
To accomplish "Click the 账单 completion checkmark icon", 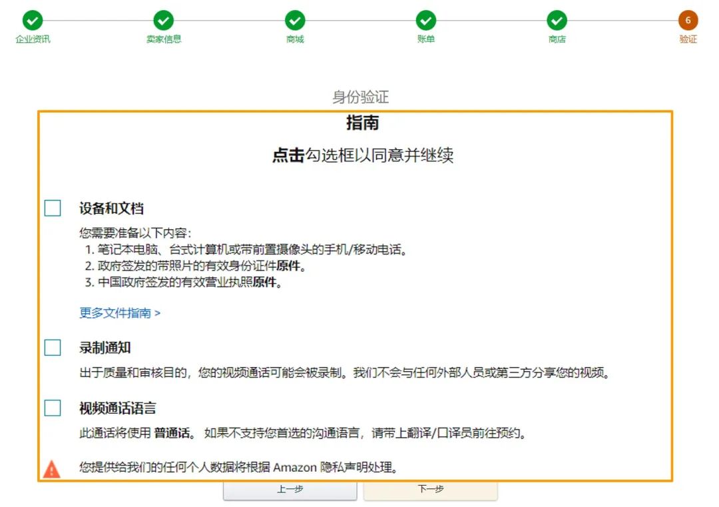I will pos(426,20).
